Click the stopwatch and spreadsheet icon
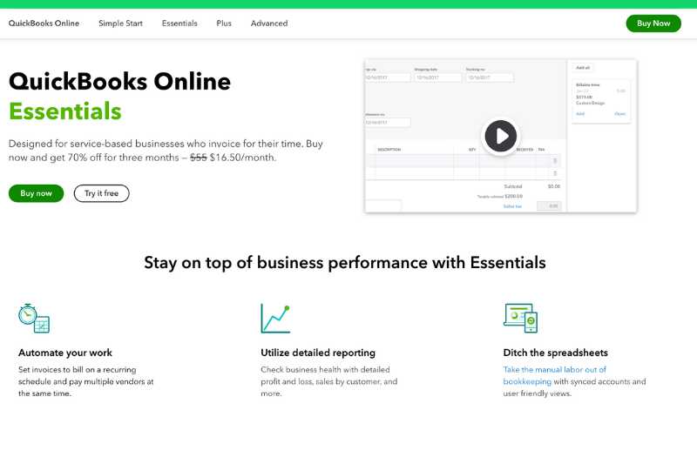The height and width of the screenshot is (464, 697). tap(34, 319)
